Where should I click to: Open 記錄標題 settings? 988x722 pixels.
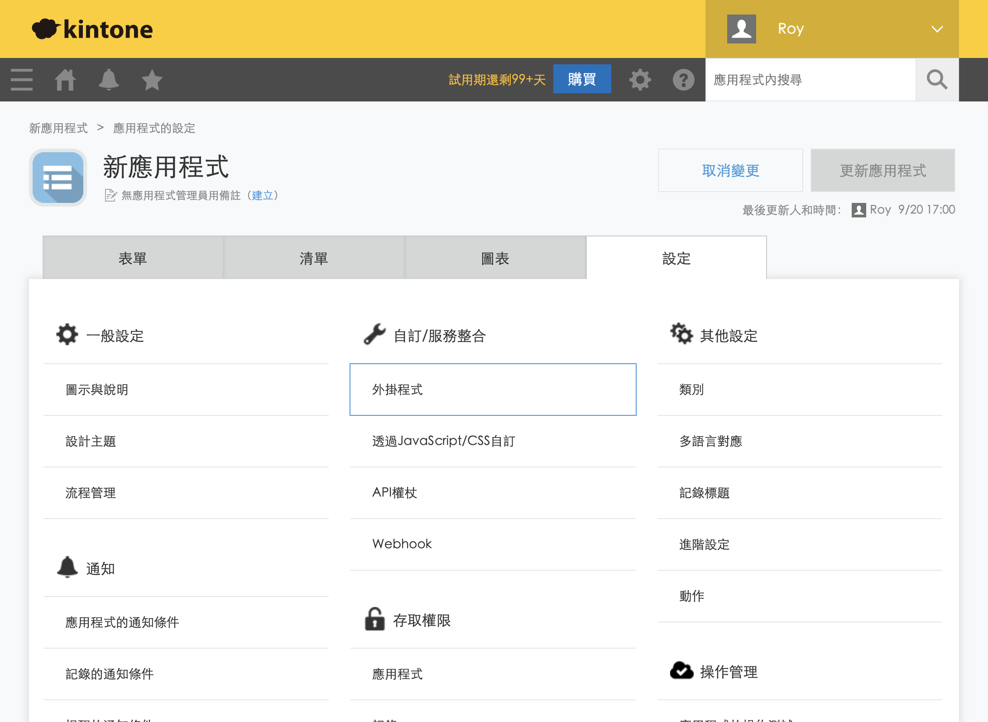[x=800, y=493]
